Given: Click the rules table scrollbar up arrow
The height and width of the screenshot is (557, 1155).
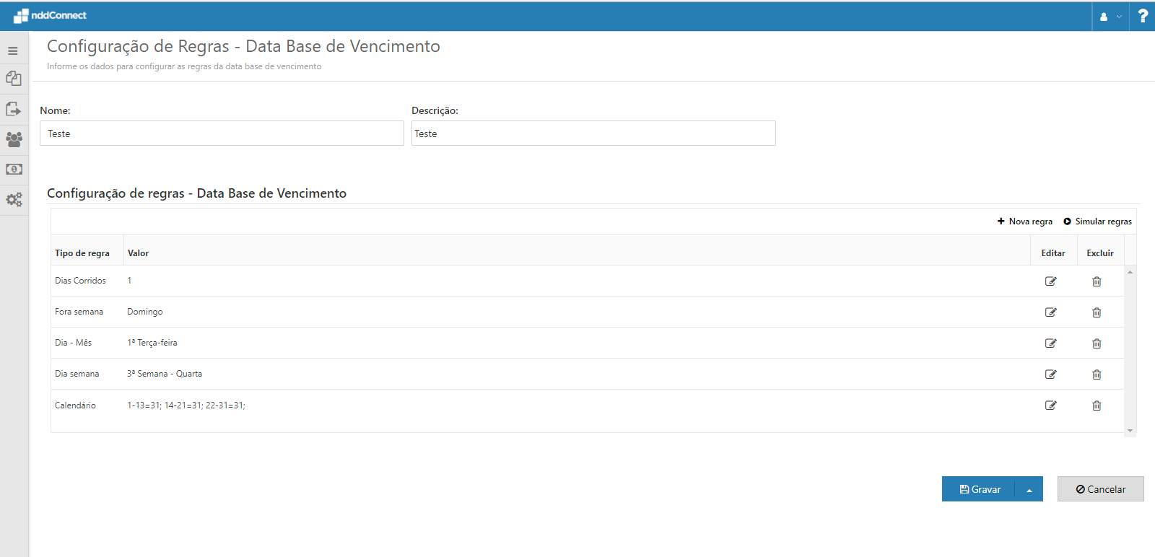Looking at the screenshot, I should click(x=1130, y=272).
